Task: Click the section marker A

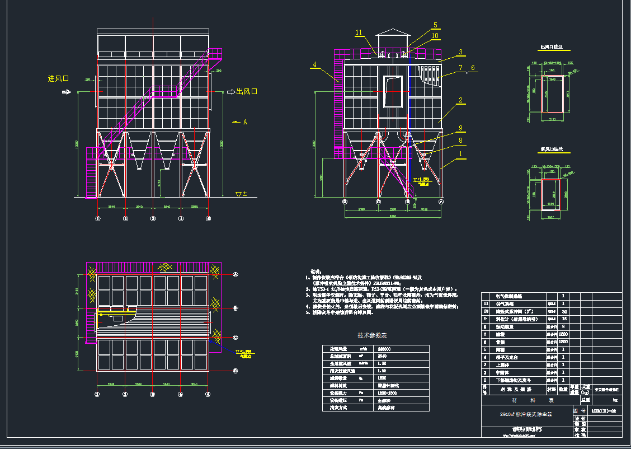Action: pos(244,121)
